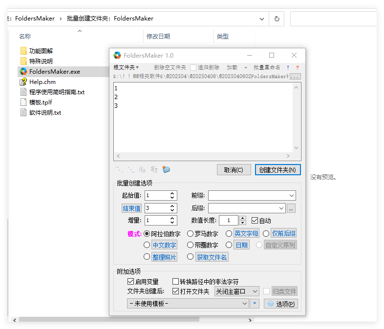The width and height of the screenshot is (384, 329).
Task: Select the 阿拉伯数字 radio mode
Action: (x=147, y=234)
